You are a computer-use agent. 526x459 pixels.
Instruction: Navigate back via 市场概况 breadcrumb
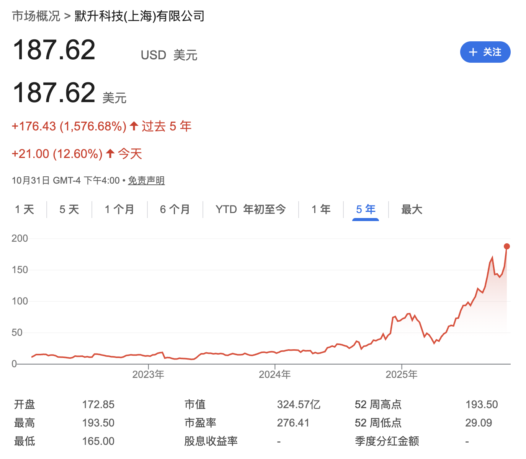click(36, 16)
